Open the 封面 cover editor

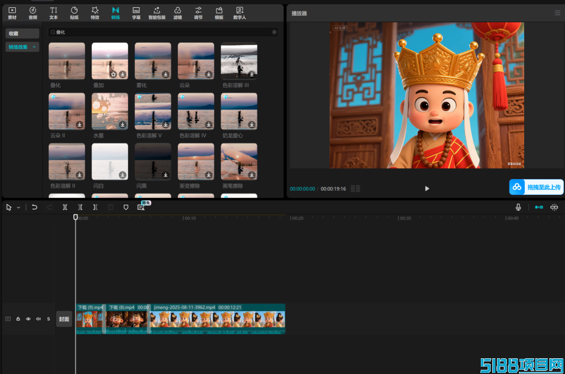pyautogui.click(x=64, y=319)
